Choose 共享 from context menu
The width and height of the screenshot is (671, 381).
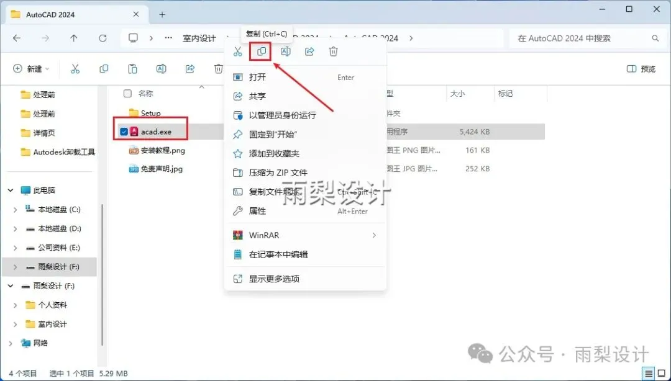[306, 96]
